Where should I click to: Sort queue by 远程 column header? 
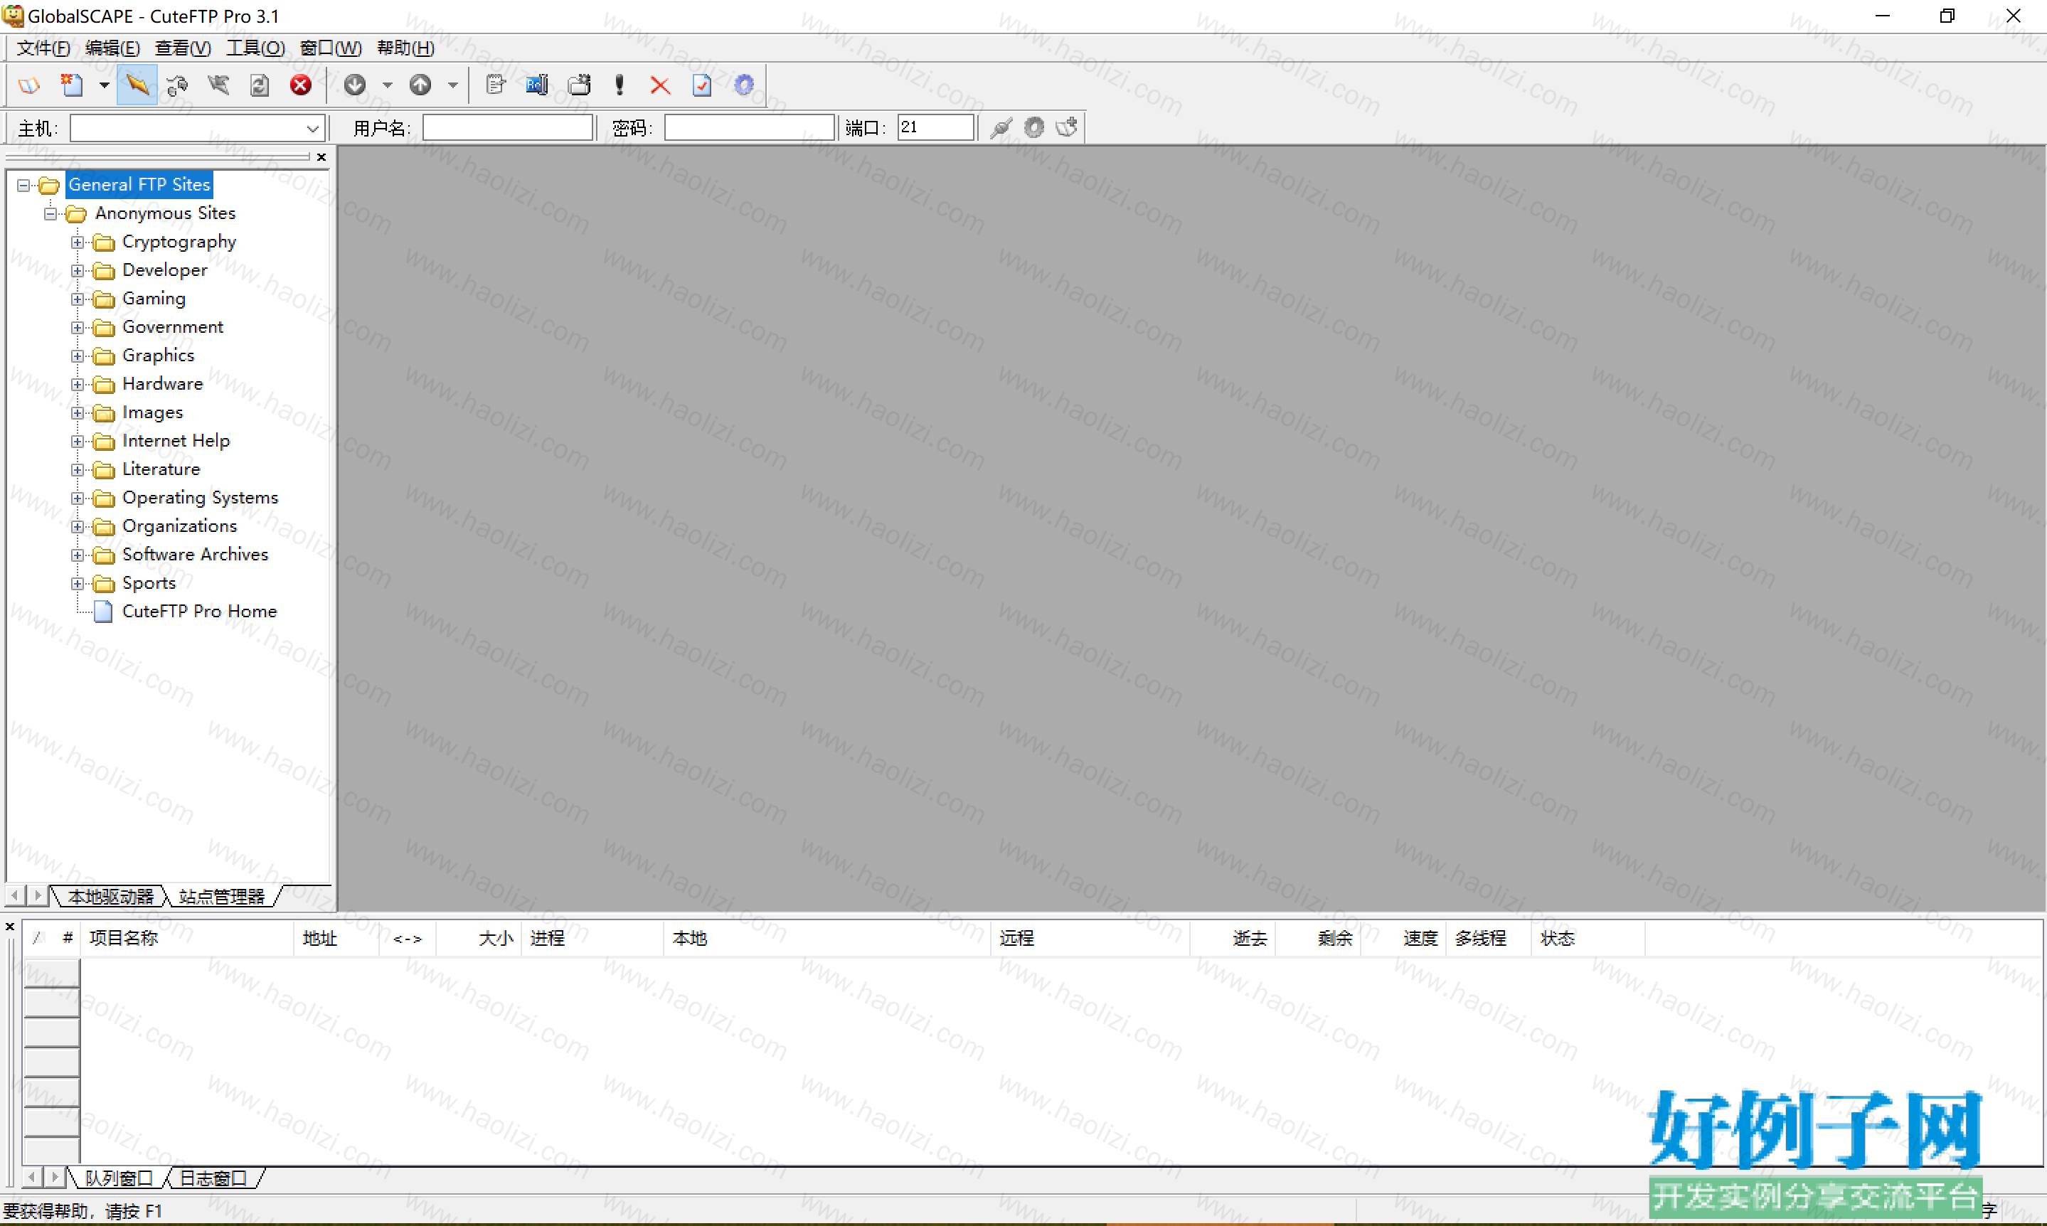pyautogui.click(x=1090, y=939)
